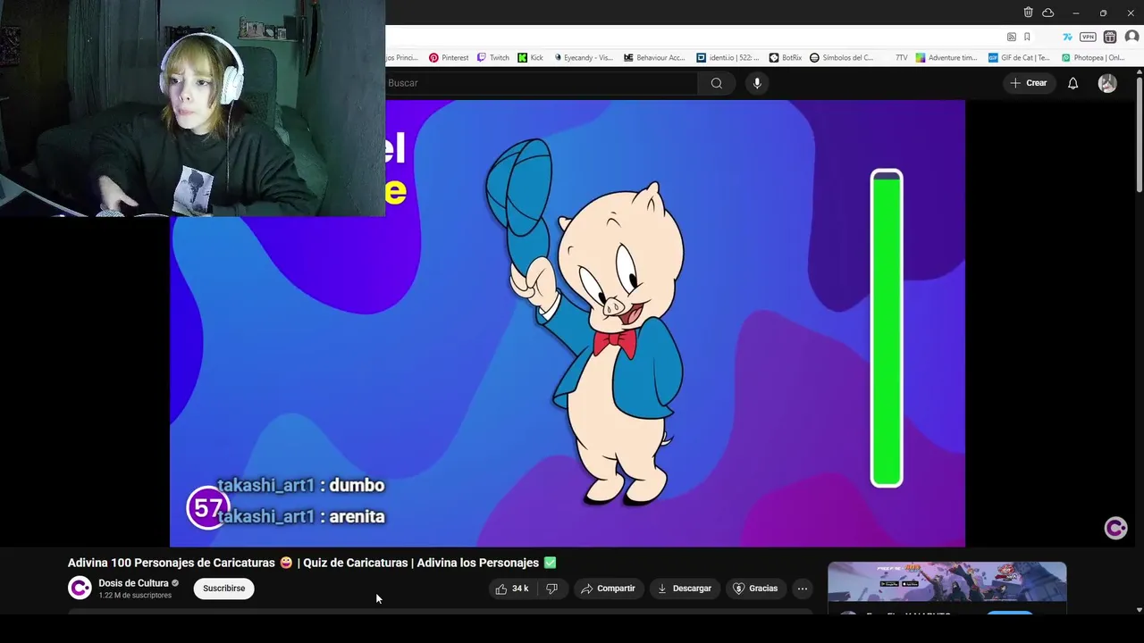Open the browser extensions cube icon
Screen dimensions: 1144x643
click(1110, 37)
